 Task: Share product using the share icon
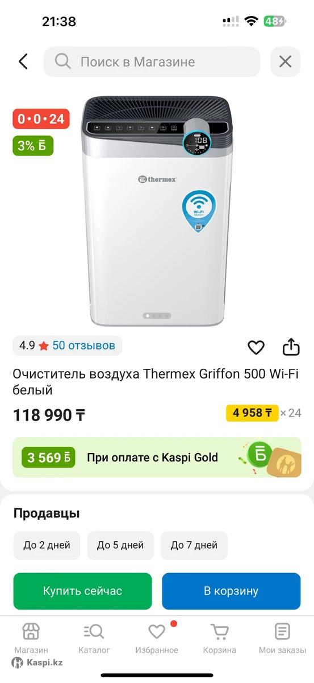[291, 347]
